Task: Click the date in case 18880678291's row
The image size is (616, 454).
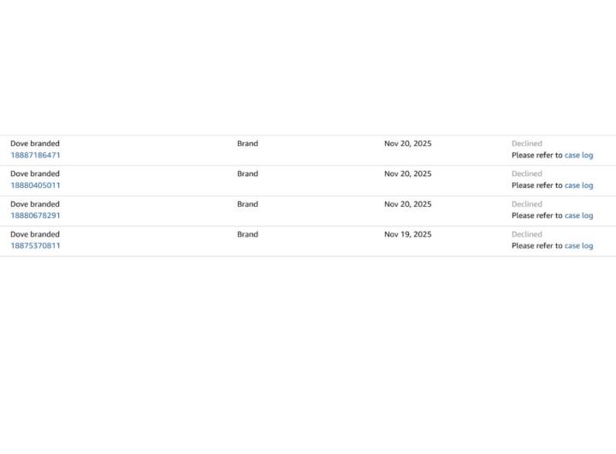Action: pyautogui.click(x=407, y=204)
